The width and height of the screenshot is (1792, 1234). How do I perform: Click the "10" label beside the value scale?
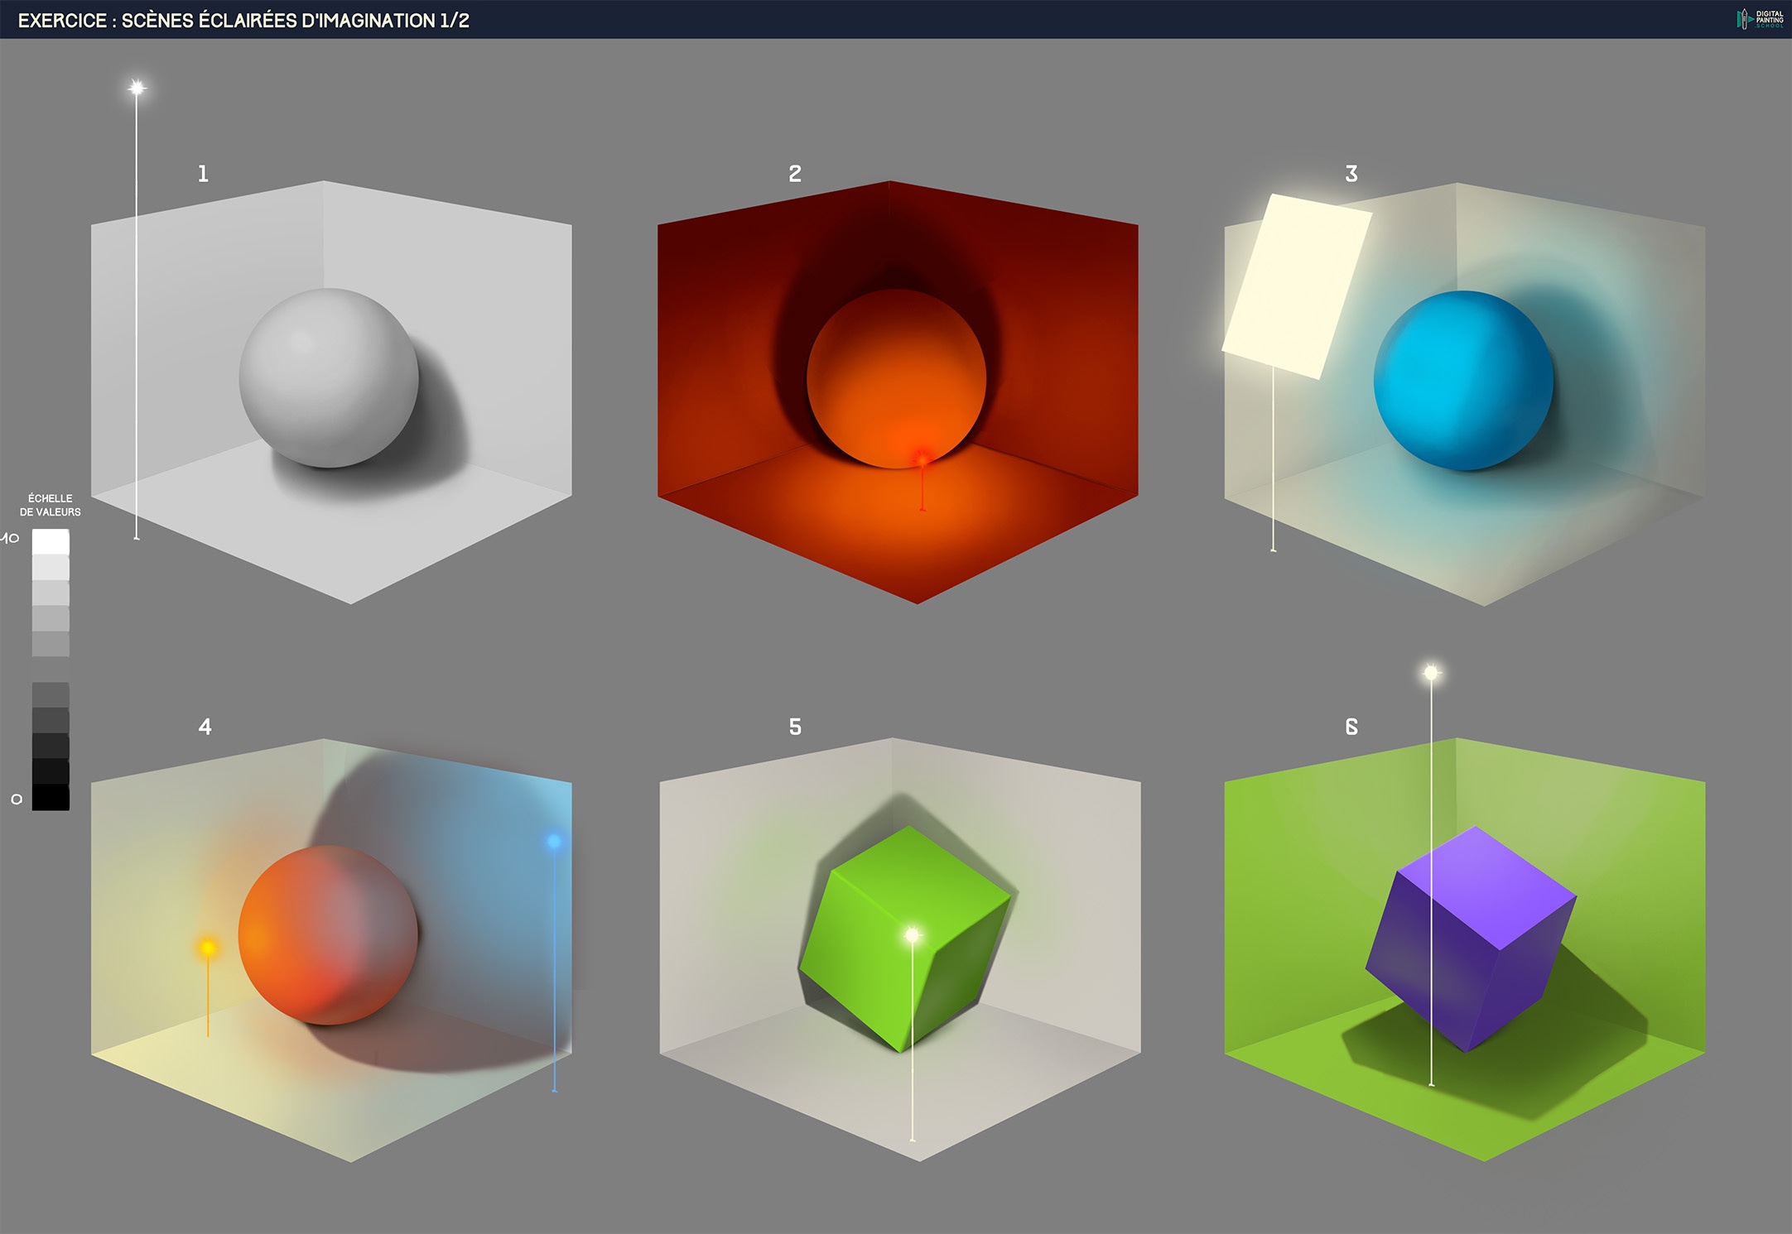coord(10,539)
